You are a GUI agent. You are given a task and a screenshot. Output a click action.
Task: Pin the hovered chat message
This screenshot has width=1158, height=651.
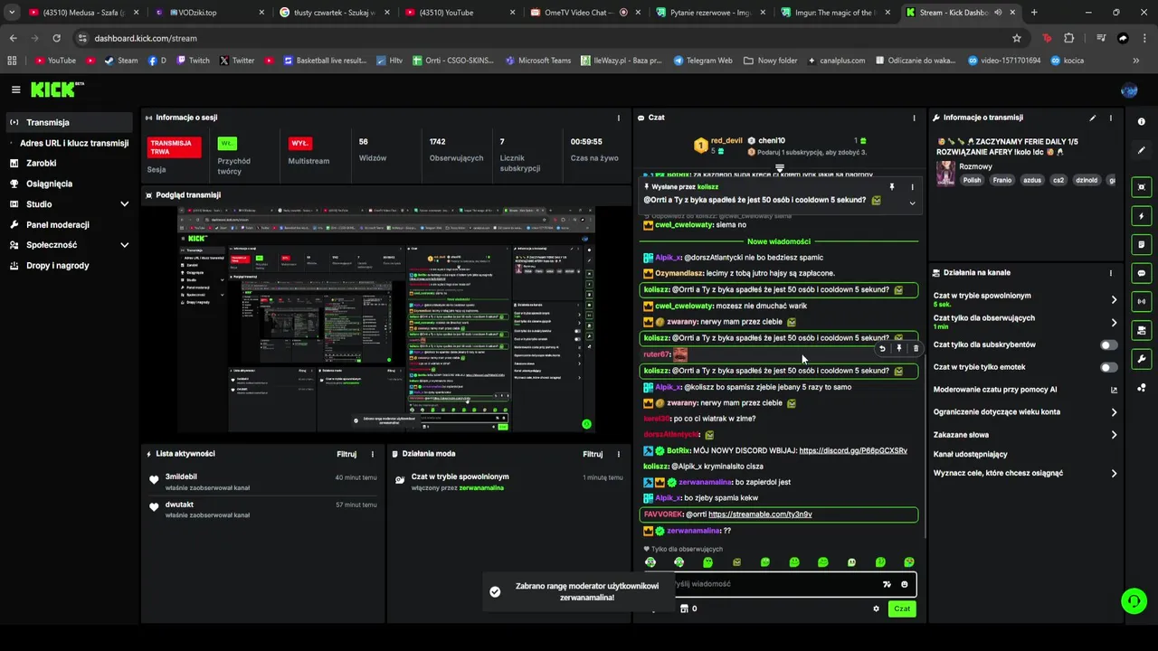(898, 348)
